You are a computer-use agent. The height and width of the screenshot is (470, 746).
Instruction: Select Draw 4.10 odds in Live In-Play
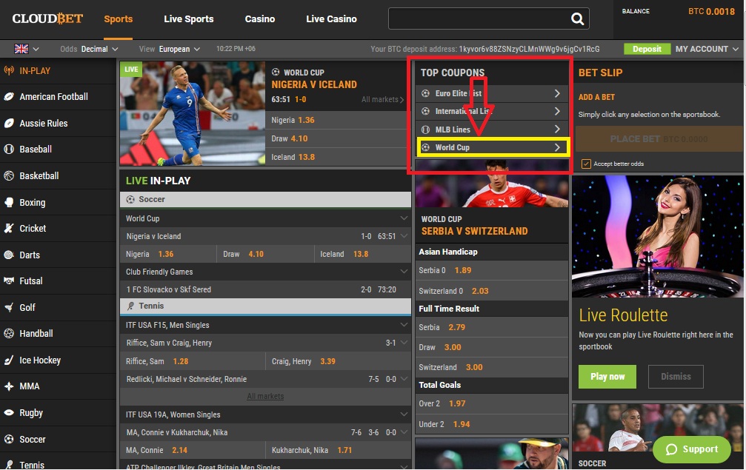point(265,254)
